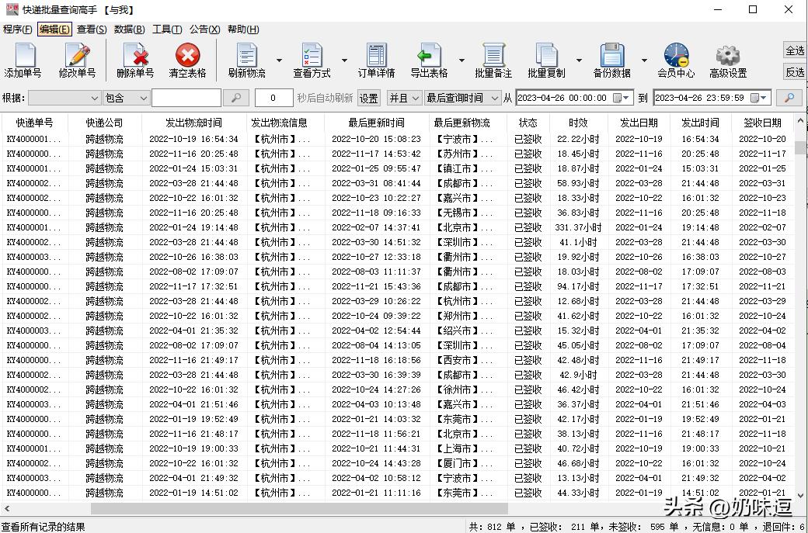808x533 pixels.
Task: Click the 批量复制 batch copy icon
Action: [546, 61]
